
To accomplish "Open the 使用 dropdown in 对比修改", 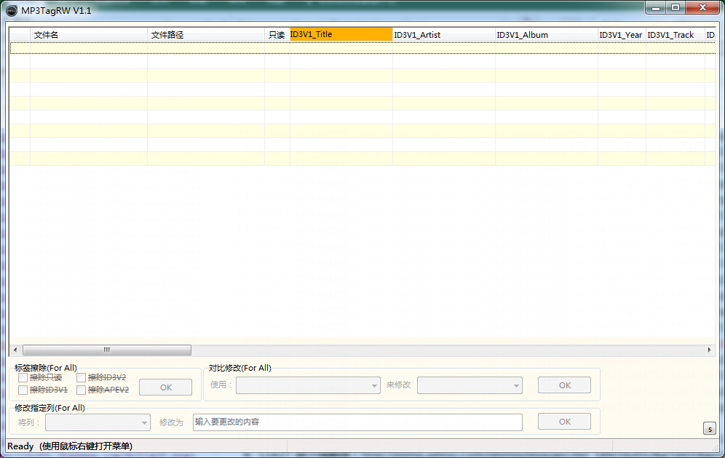I will click(x=308, y=385).
